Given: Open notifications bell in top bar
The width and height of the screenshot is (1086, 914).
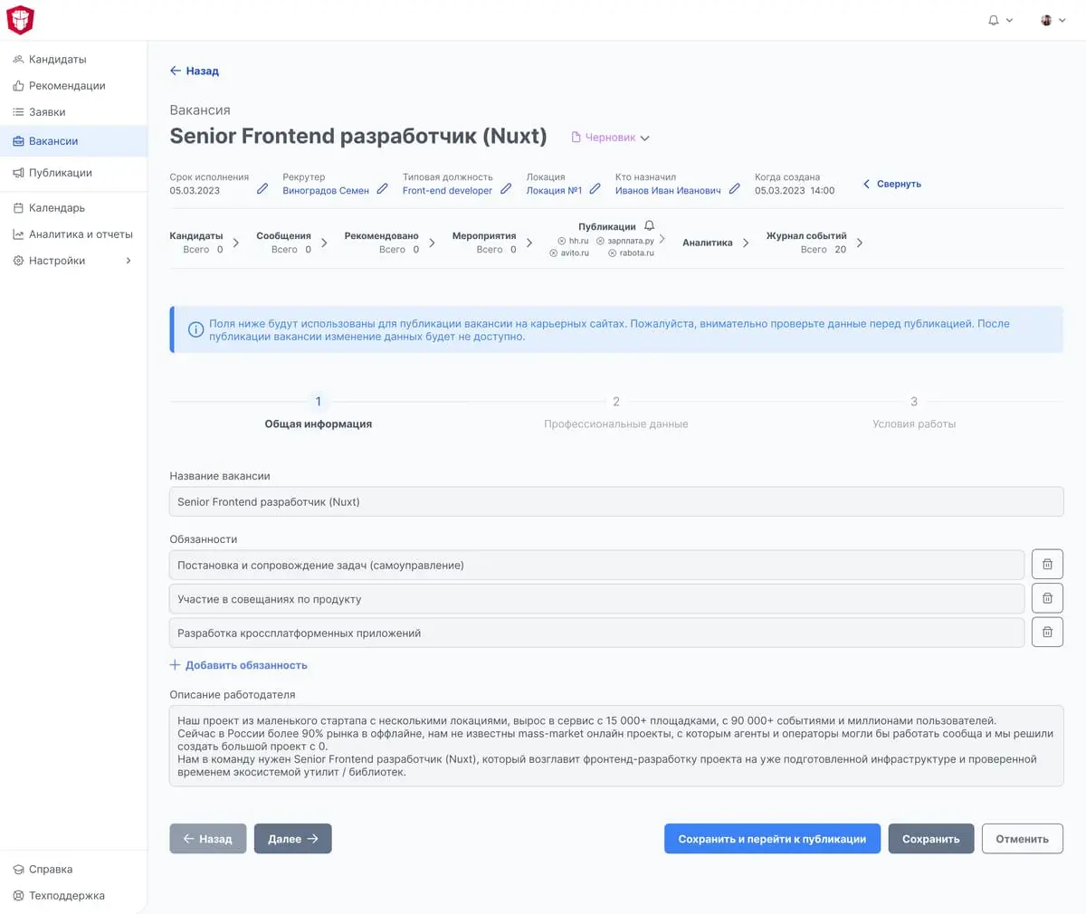Looking at the screenshot, I should coord(994,20).
